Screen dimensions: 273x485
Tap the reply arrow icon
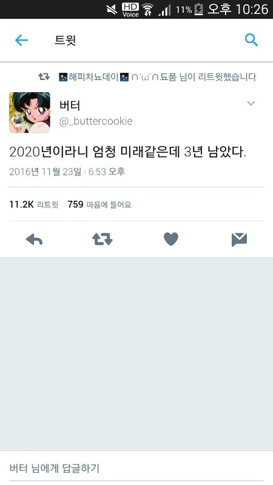34,239
